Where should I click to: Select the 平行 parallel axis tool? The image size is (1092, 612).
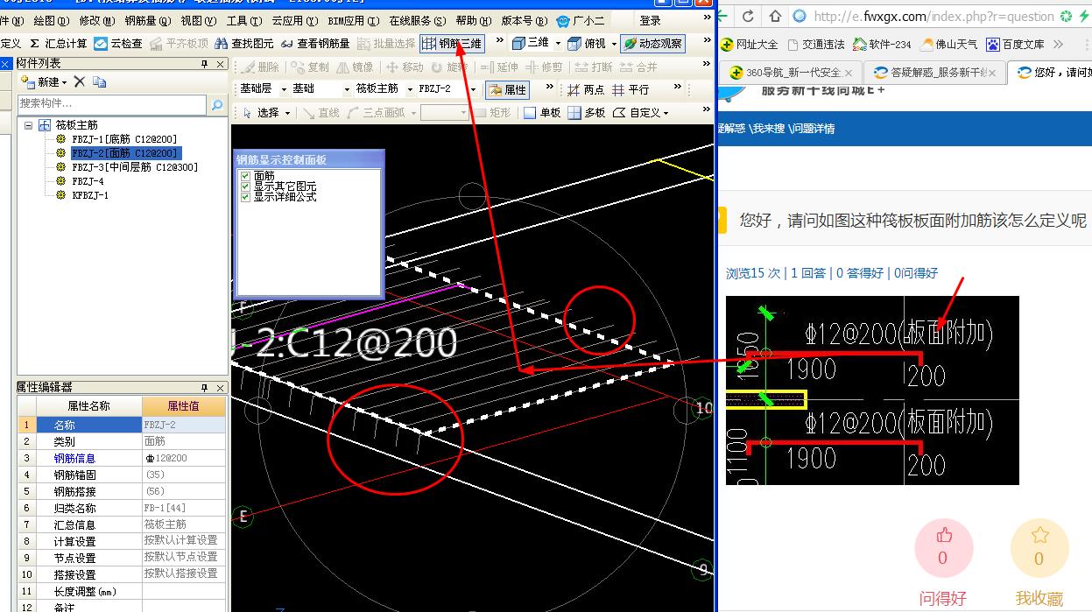[x=631, y=89]
